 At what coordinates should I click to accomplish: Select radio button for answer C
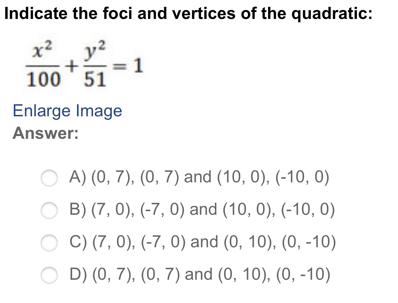[x=50, y=243]
